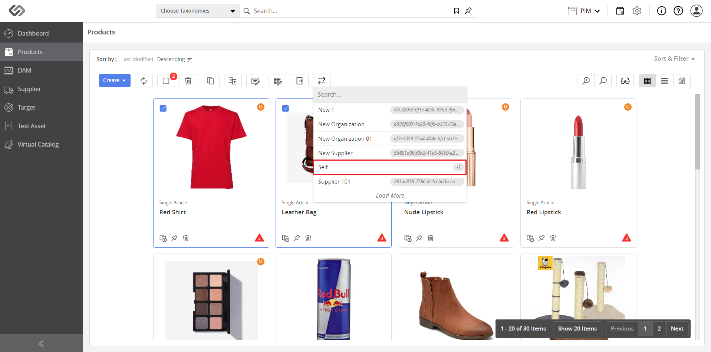Click the zoom out magnifier icon
Image resolution: width=711 pixels, height=352 pixels.
coord(603,81)
